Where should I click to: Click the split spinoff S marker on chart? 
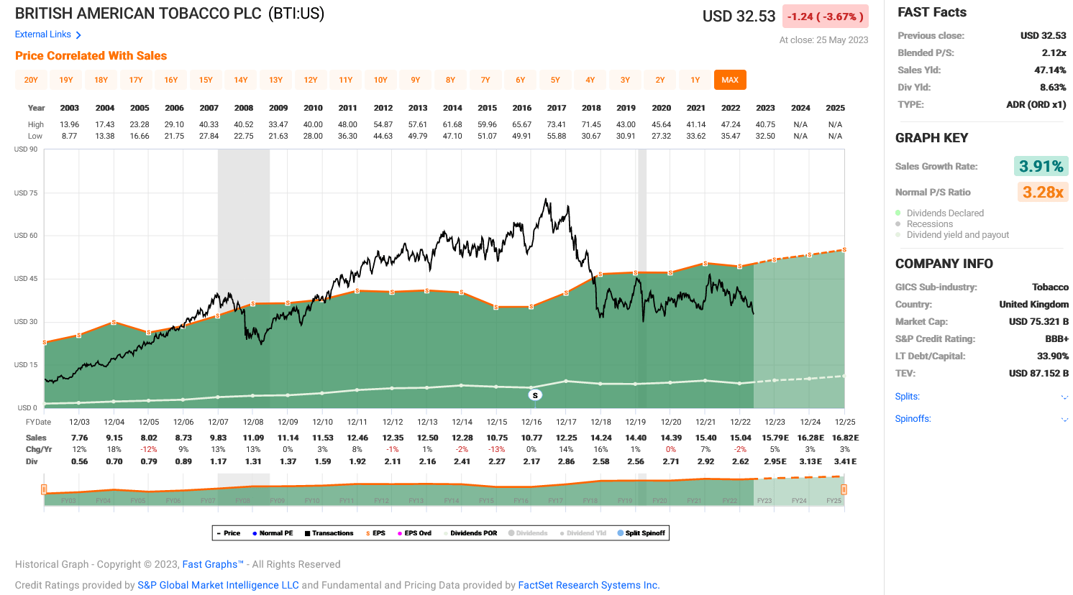(x=534, y=395)
